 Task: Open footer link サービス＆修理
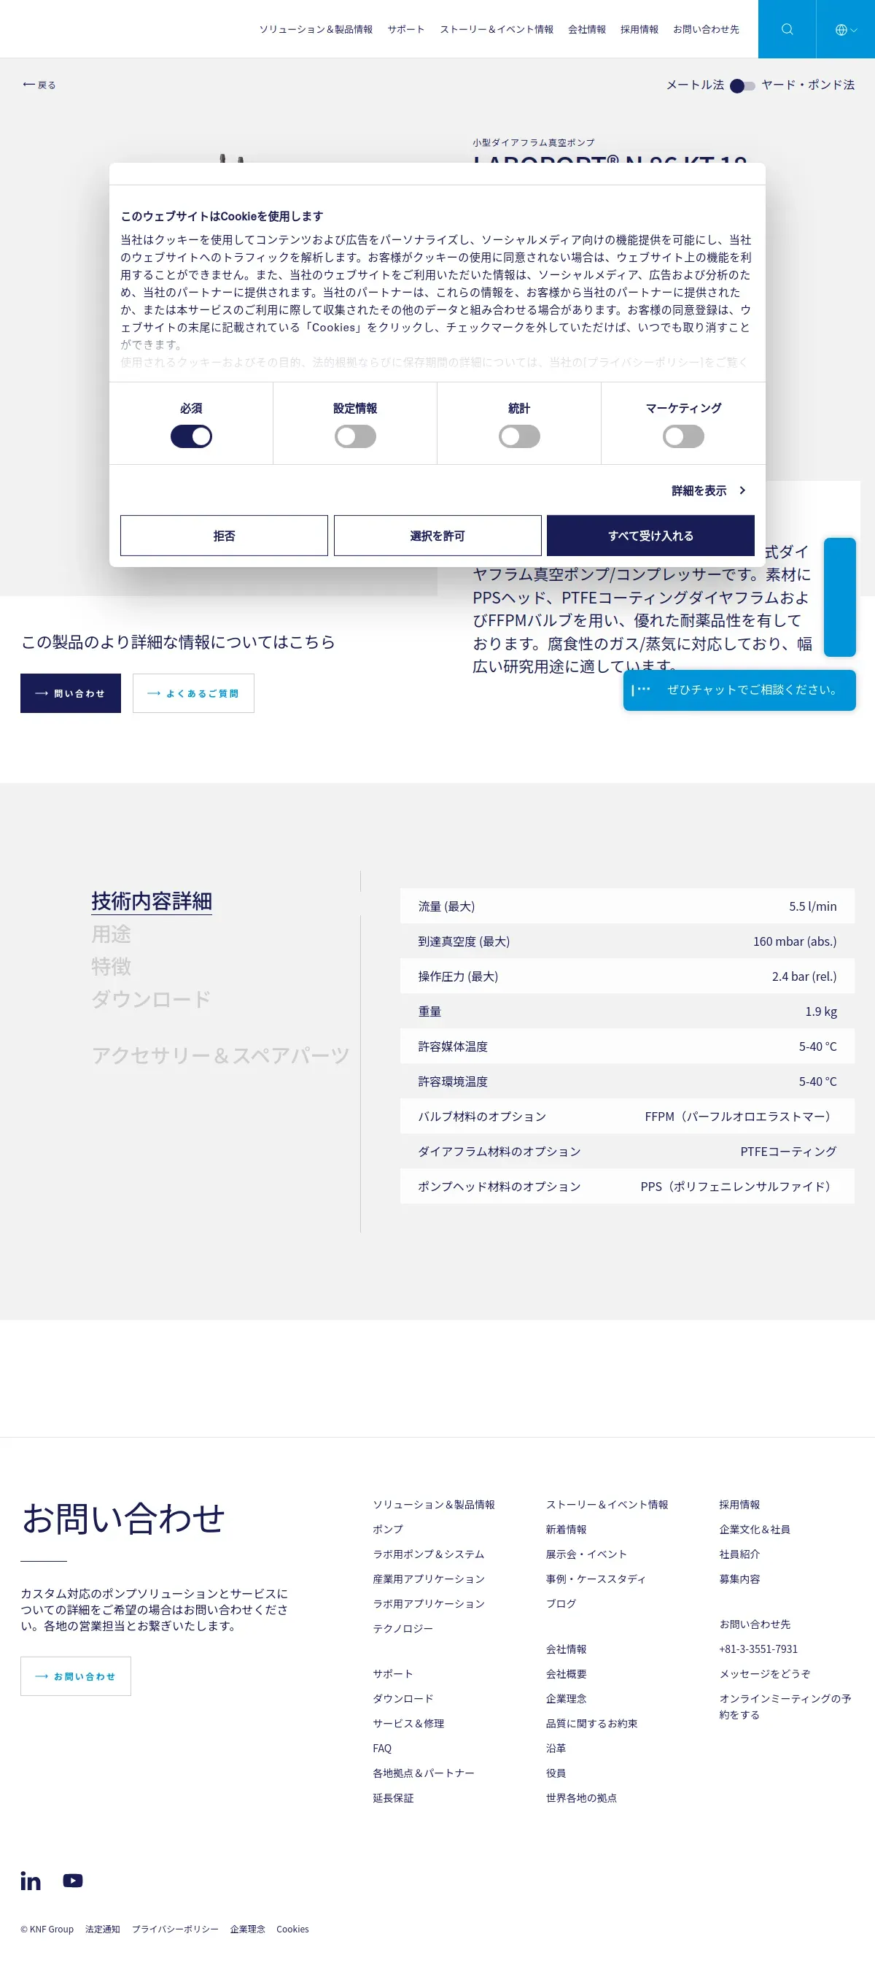408,1722
